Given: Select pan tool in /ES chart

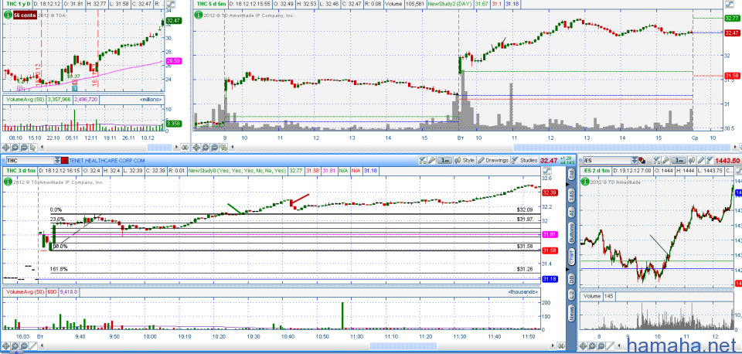Looking at the screenshot, I should click(583, 346).
